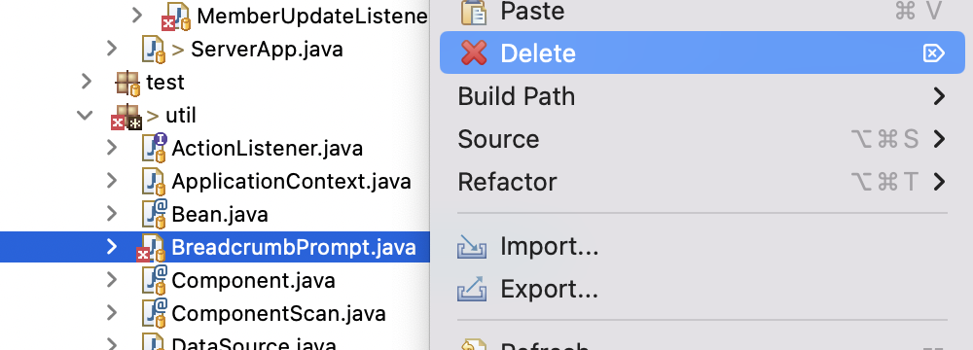
Task: Expand the Component.java node
Action: pos(112,280)
